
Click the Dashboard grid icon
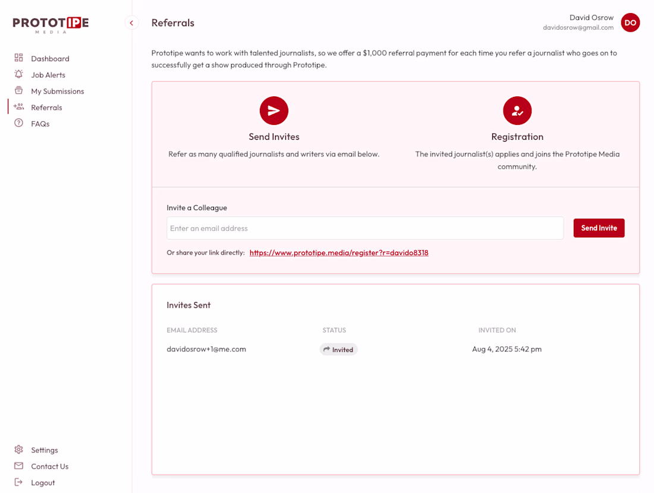tap(19, 58)
